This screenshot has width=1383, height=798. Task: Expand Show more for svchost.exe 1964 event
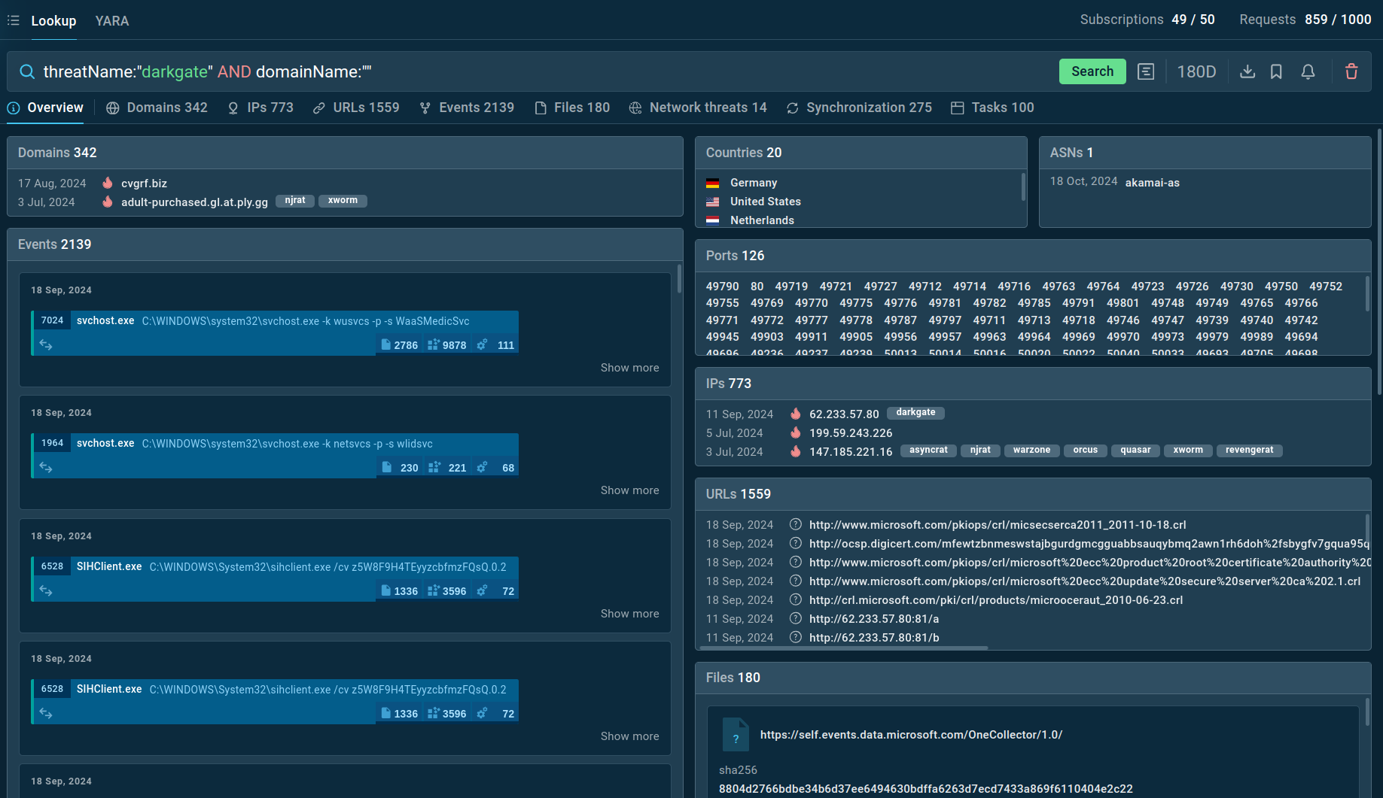[629, 490]
